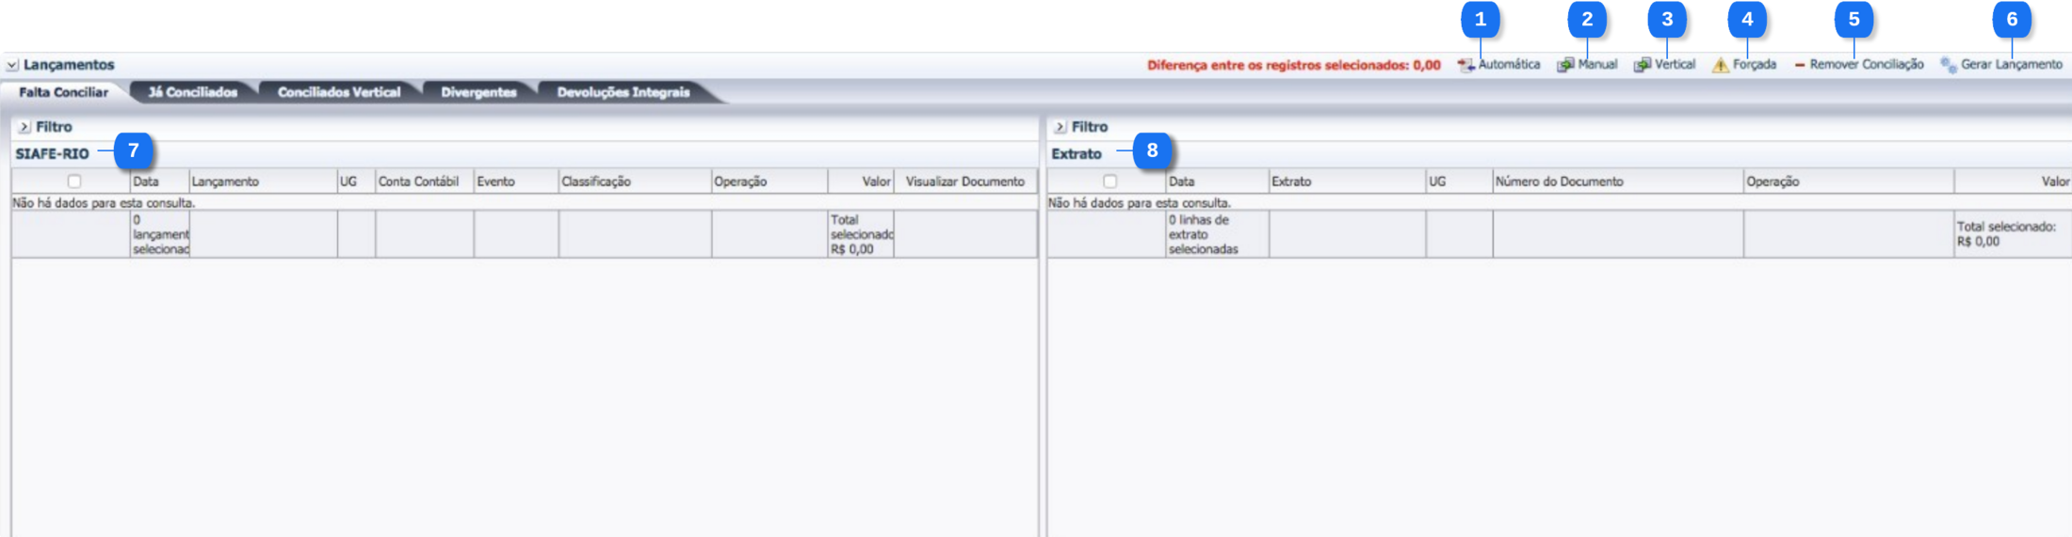2072x537 pixels.
Task: Select the Falta Conciliar tab
Action: pyautogui.click(x=63, y=92)
